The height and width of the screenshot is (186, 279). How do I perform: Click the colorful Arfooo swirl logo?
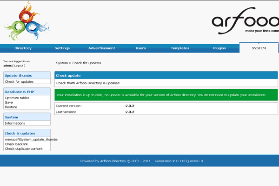tap(26, 21)
